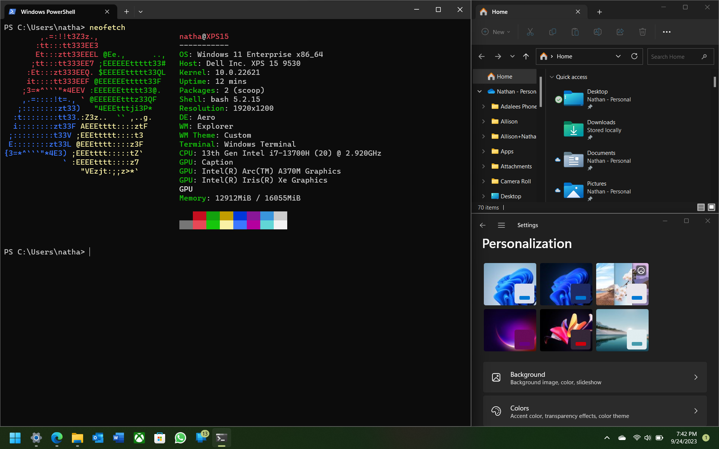719x449 pixels.
Task: Open the New item dropdown in Explorer
Action: tap(496, 32)
